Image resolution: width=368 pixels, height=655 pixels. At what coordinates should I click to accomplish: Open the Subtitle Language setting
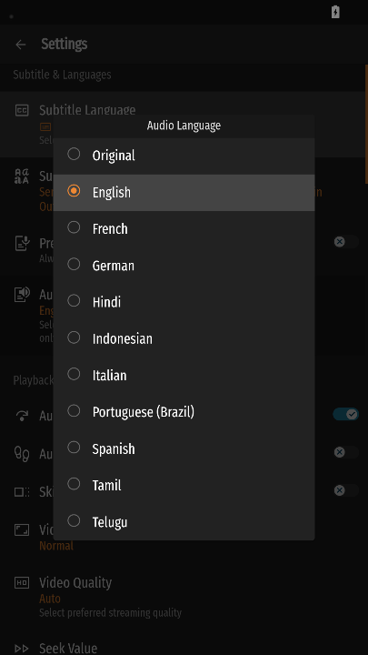point(184,124)
